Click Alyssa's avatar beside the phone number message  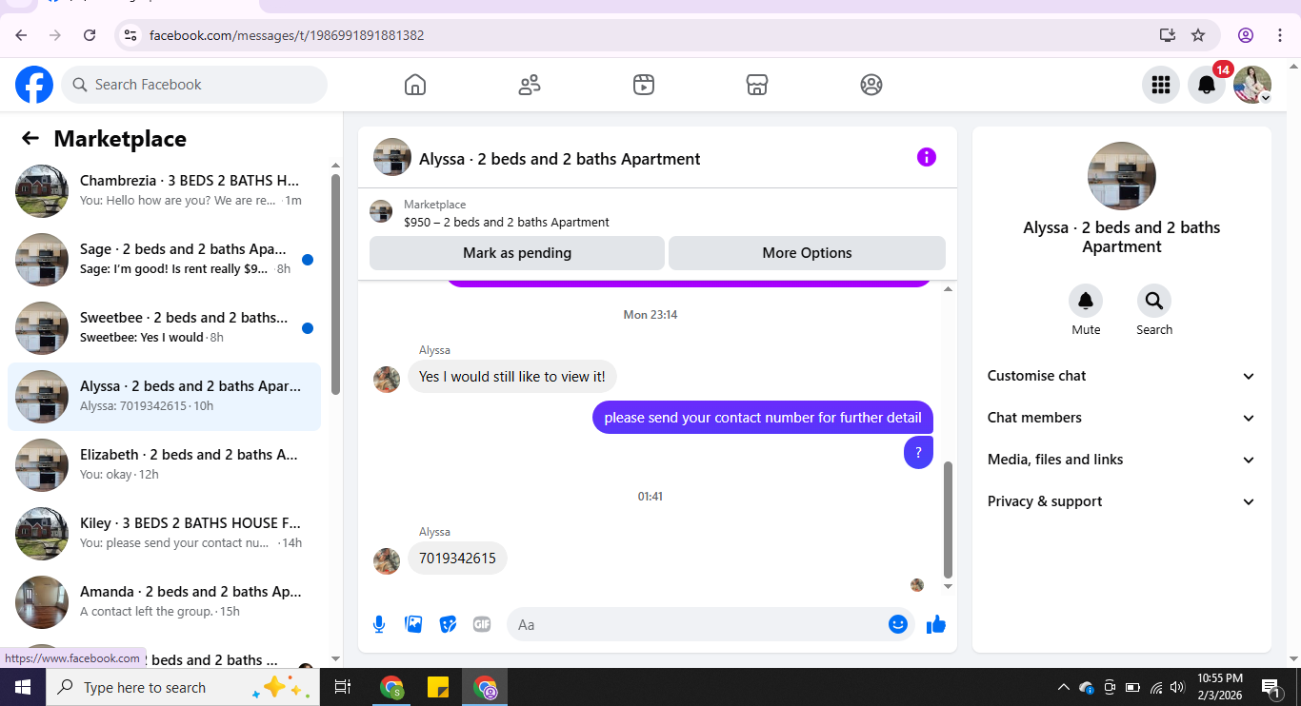(387, 561)
